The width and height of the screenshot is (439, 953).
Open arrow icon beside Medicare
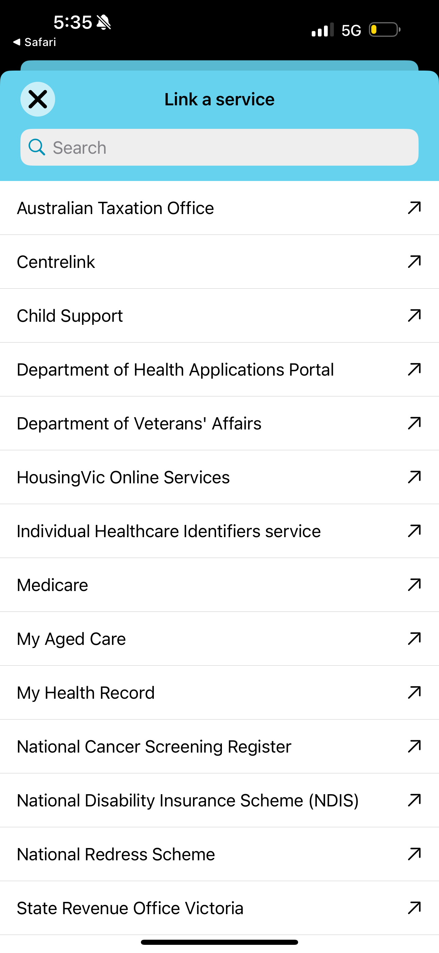point(414,585)
